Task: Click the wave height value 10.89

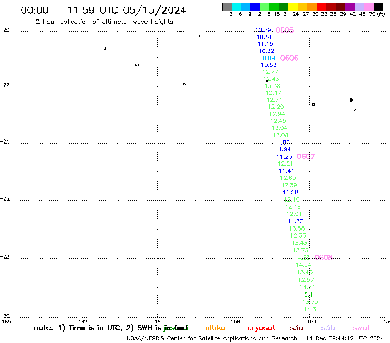Action: [x=264, y=30]
